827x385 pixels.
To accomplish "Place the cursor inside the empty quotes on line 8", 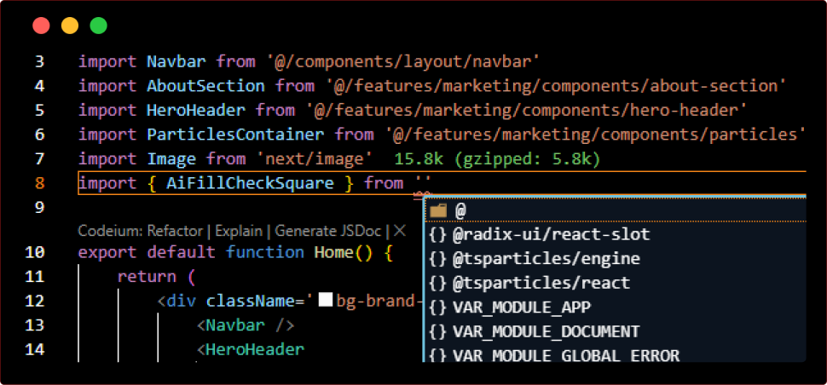I will click(424, 183).
